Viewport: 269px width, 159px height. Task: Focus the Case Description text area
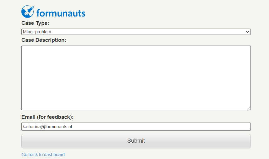pos(136,78)
